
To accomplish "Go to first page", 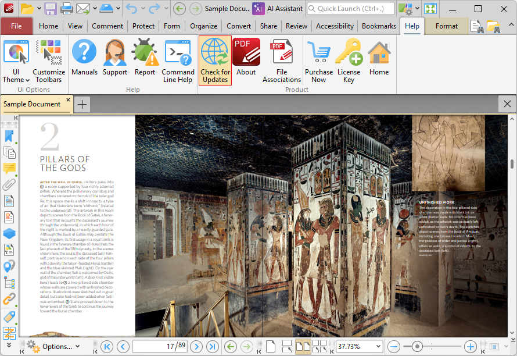I will [x=107, y=347].
